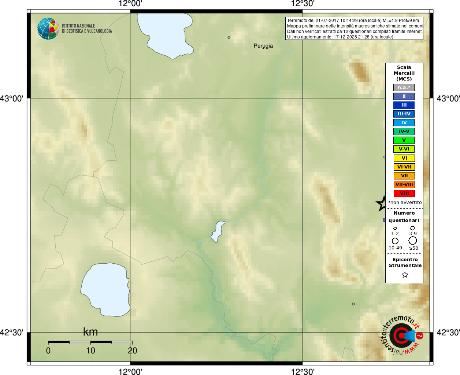Click the top 12°30' longitude label
Image resolution: width=460 pixels, height=375 pixels.
303,4
